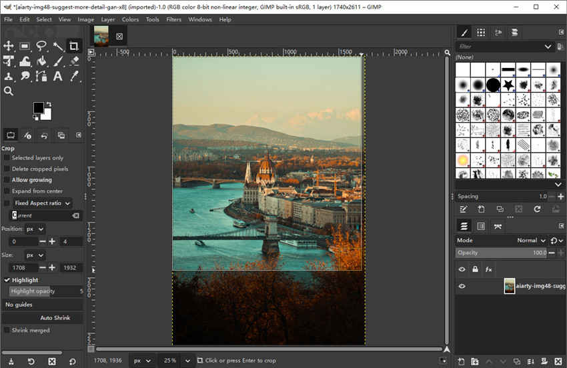Hide the aiarty-img48 layer with eye icon
The height and width of the screenshot is (368, 567).
[x=462, y=286]
